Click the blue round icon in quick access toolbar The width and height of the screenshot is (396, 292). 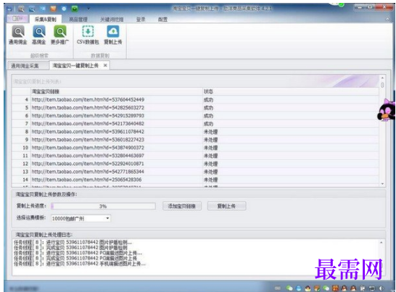[x=64, y=9]
